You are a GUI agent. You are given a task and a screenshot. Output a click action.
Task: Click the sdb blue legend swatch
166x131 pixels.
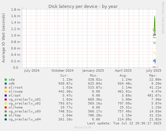[x=6, y=84]
